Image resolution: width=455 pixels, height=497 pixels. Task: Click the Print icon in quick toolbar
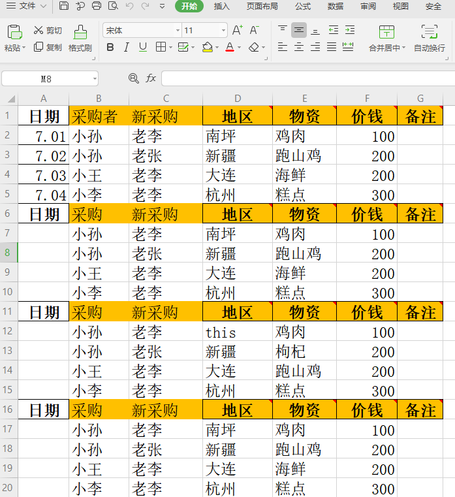pyautogui.click(x=97, y=6)
